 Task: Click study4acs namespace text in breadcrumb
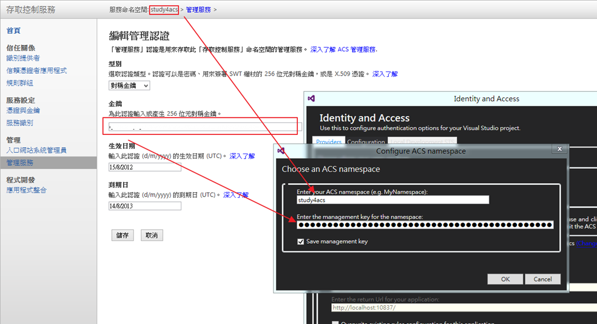click(x=164, y=10)
